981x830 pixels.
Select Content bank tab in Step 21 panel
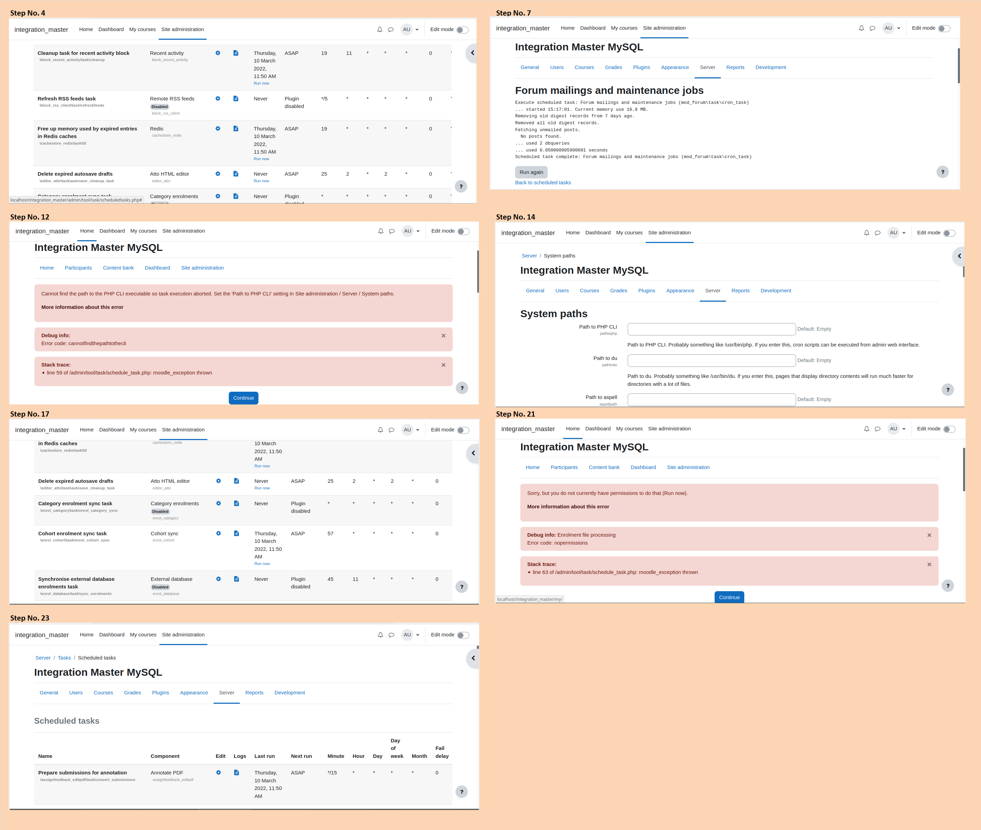tap(604, 468)
